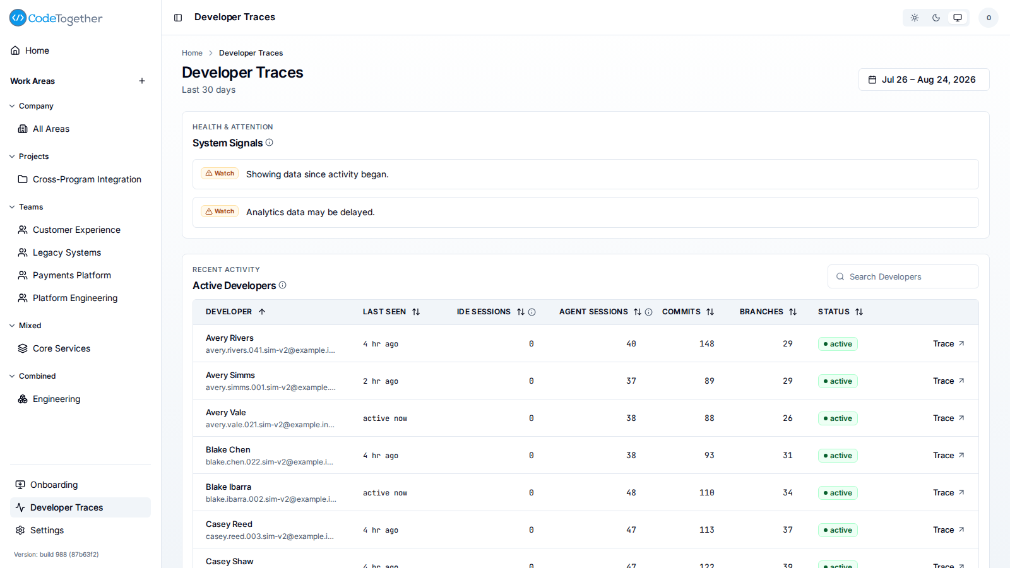This screenshot has height=568, width=1010.
Task: Sort by Status column
Action: tap(840, 312)
